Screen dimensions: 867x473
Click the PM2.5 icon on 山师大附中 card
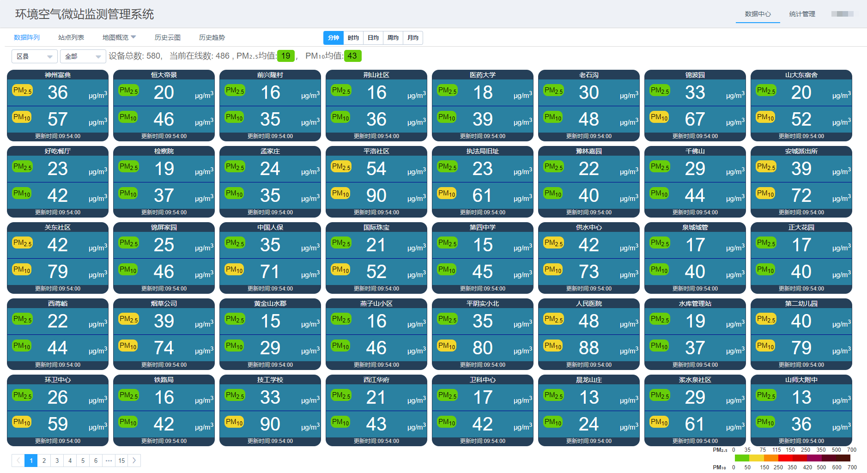tap(766, 395)
